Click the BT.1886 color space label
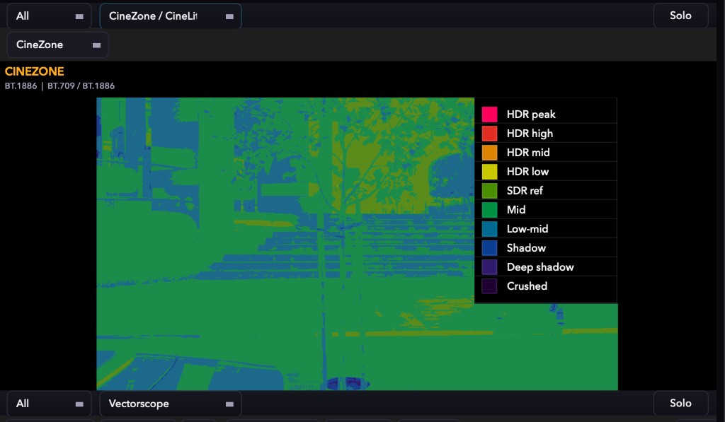 pyautogui.click(x=21, y=86)
